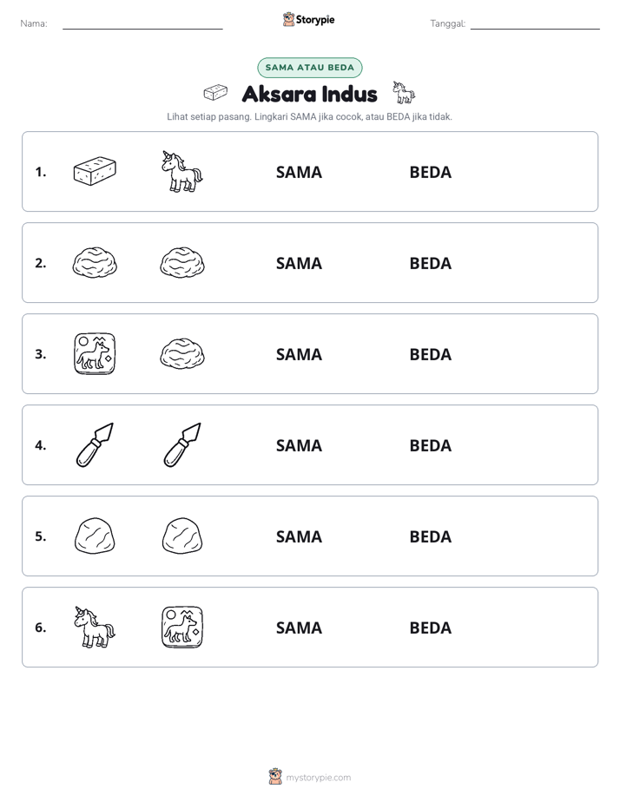Viewport: 620px width, 802px height.
Task: Select the unicorn icon in row 6
Action: [95, 627]
